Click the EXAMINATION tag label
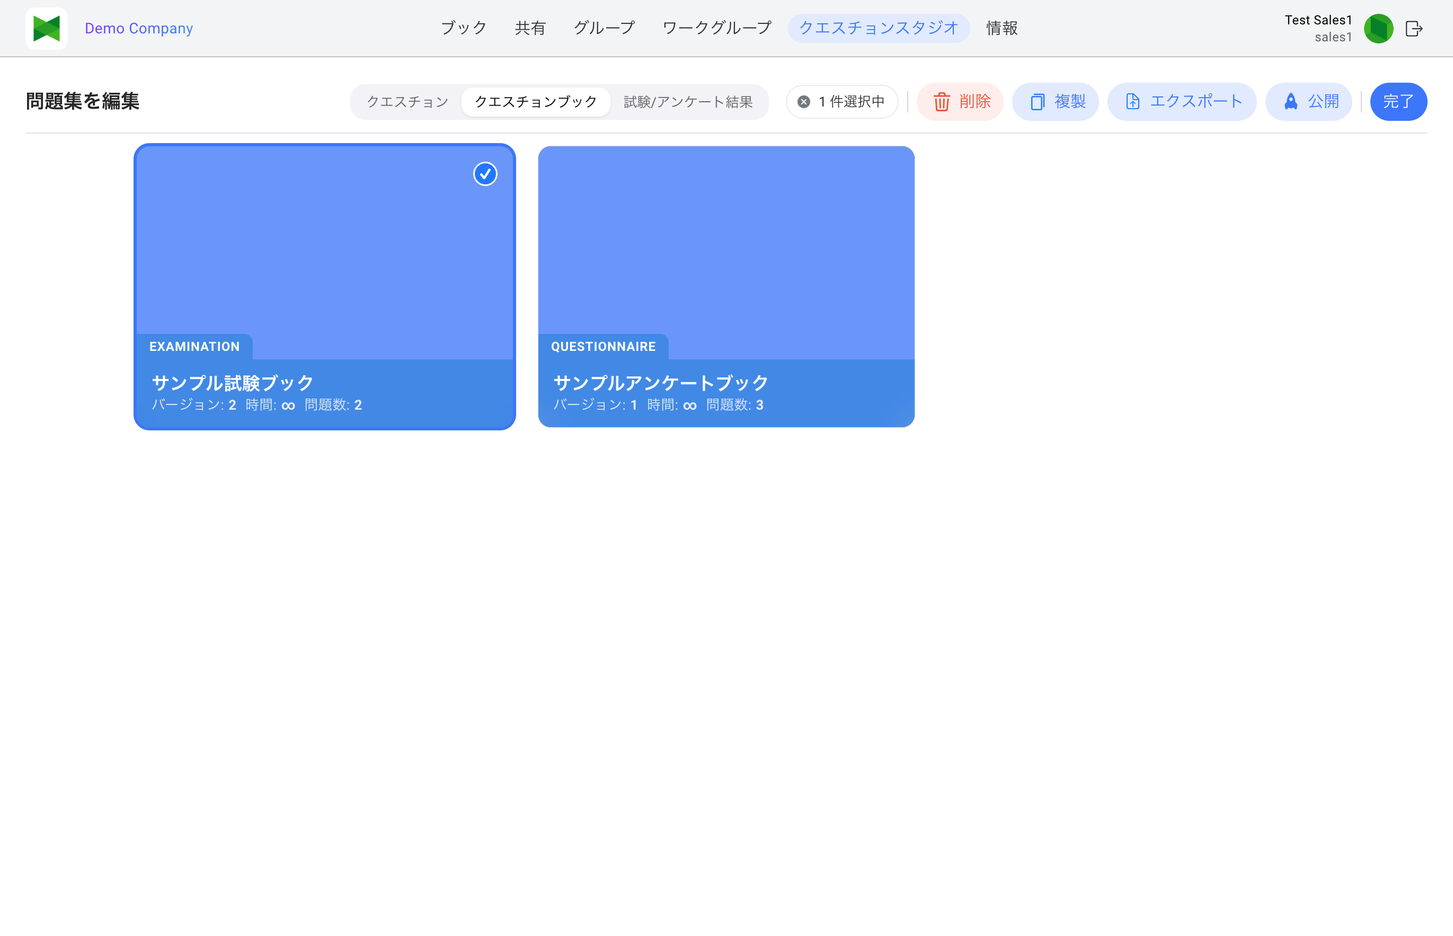This screenshot has width=1453, height=936. click(194, 347)
